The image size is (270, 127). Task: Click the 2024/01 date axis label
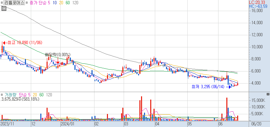(x=68, y=124)
